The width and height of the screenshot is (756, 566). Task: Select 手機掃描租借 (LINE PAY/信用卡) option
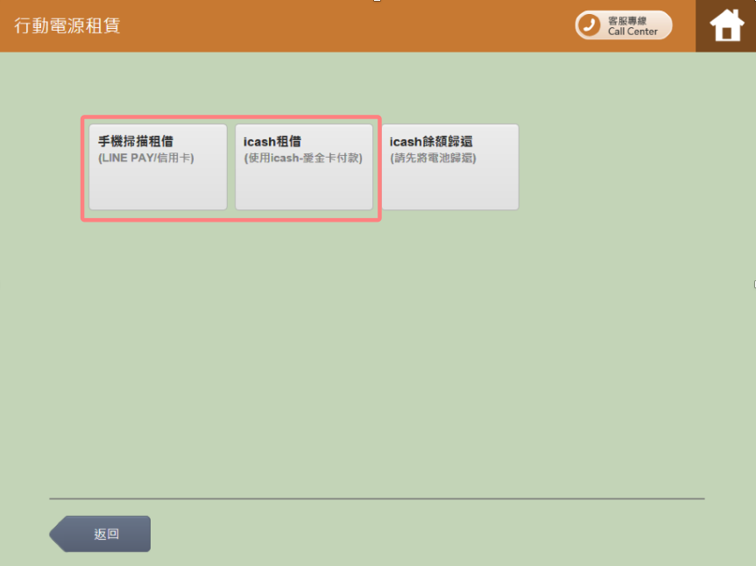point(159,166)
